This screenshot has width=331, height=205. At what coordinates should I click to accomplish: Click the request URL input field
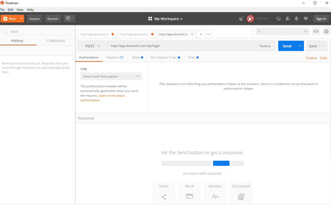pos(181,46)
